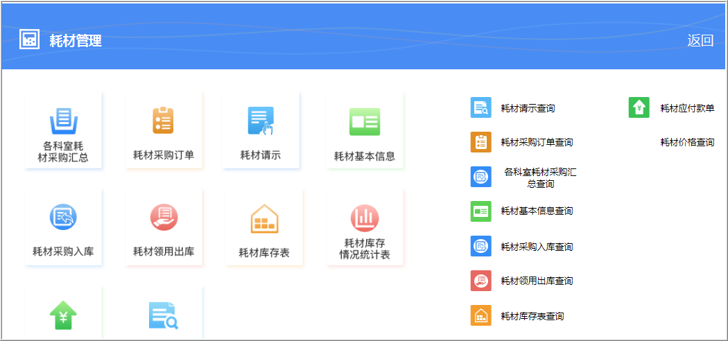728x341 pixels.
Task: Open the 耗材应付款单 link
Action: pos(687,109)
